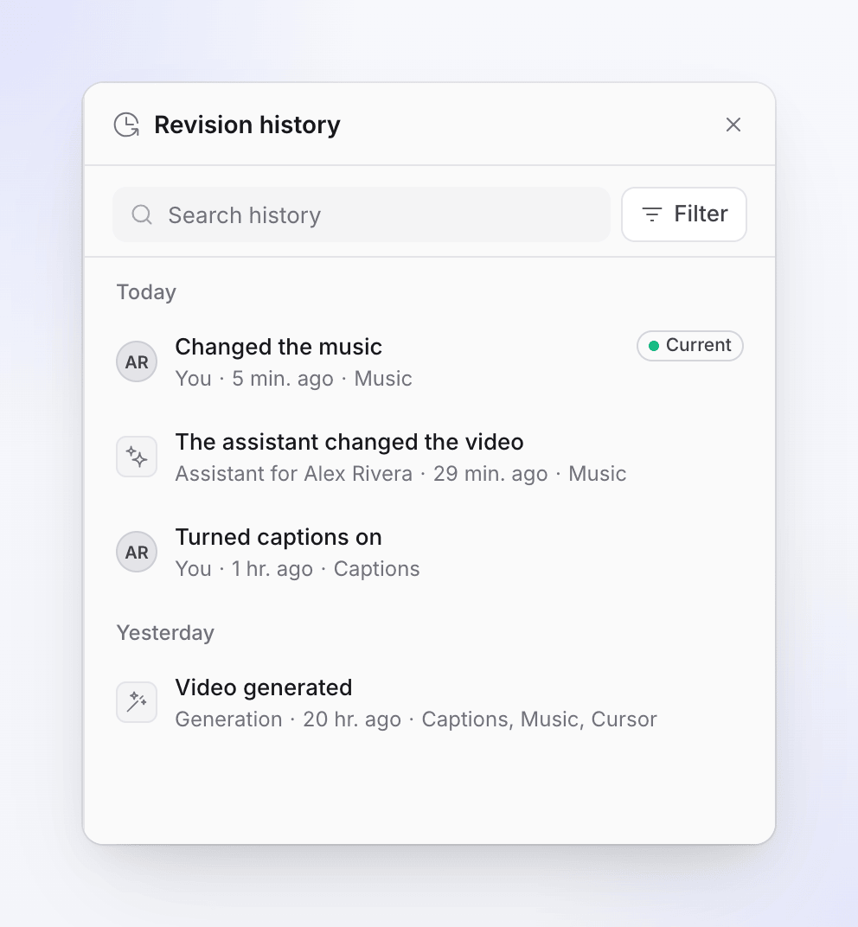Click the revision history clock icon
This screenshot has height=927, width=858.
pos(126,125)
